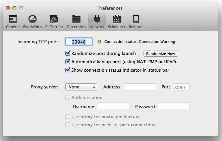
Task: Uncheck Automatically map port option
Action: coord(68,62)
